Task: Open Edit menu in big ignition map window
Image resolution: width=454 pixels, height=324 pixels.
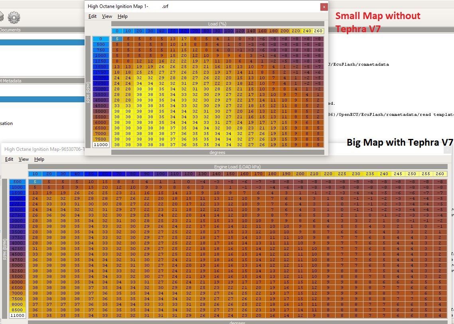Action: tap(9, 159)
